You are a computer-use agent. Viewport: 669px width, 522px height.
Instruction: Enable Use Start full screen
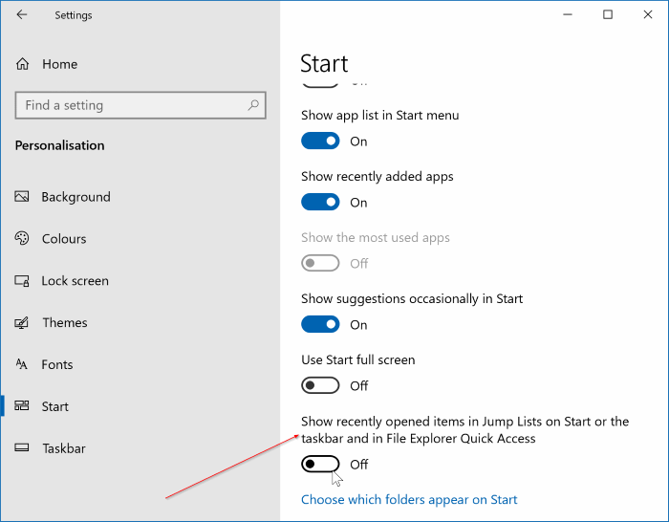click(320, 385)
